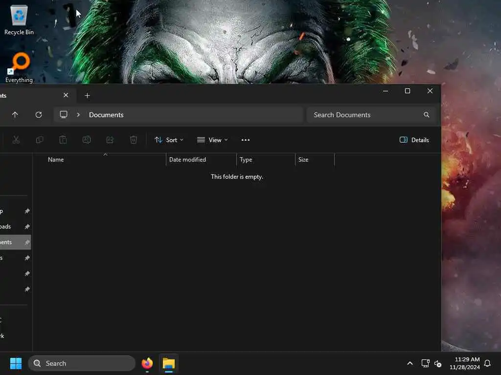This screenshot has width=501, height=375.
Task: Close the current File Explorer tab
Action: coord(66,95)
